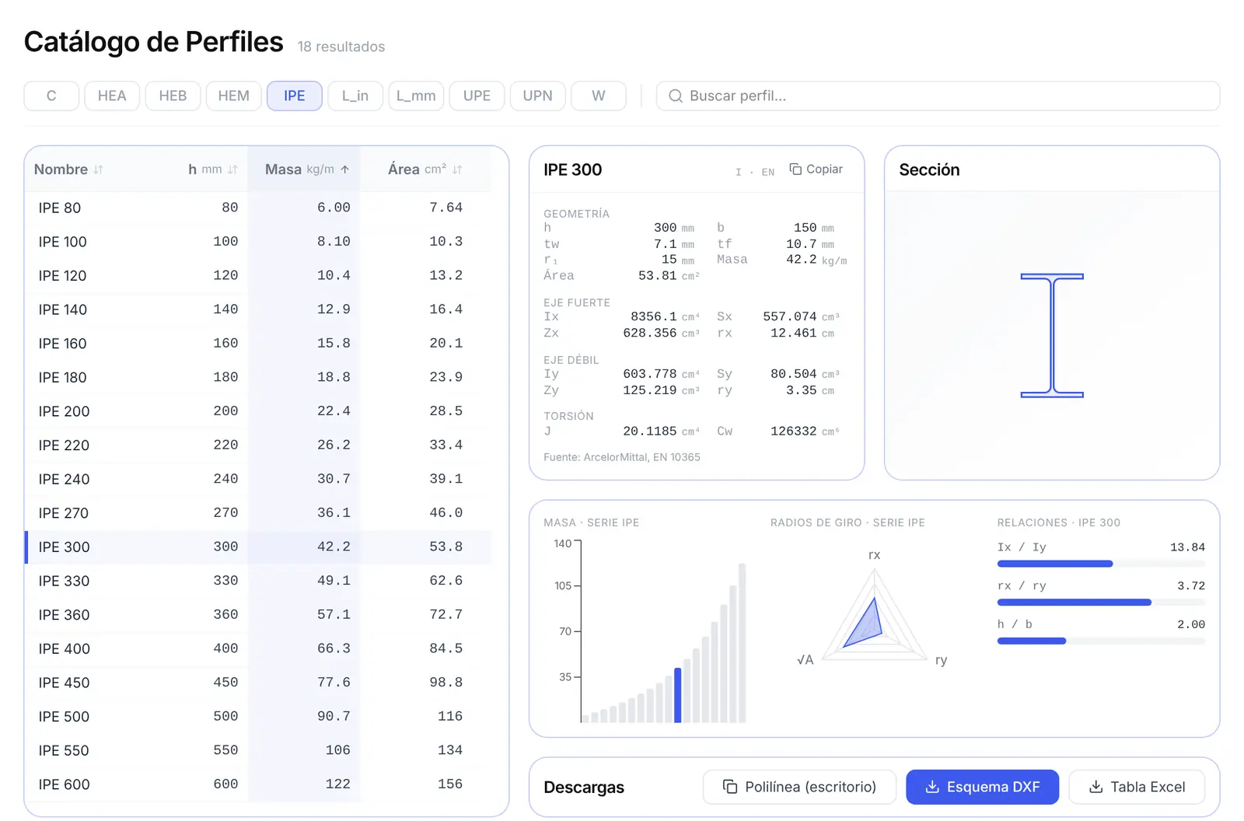This screenshot has height=821, width=1244.
Task: Open the W profile tab
Action: (599, 96)
